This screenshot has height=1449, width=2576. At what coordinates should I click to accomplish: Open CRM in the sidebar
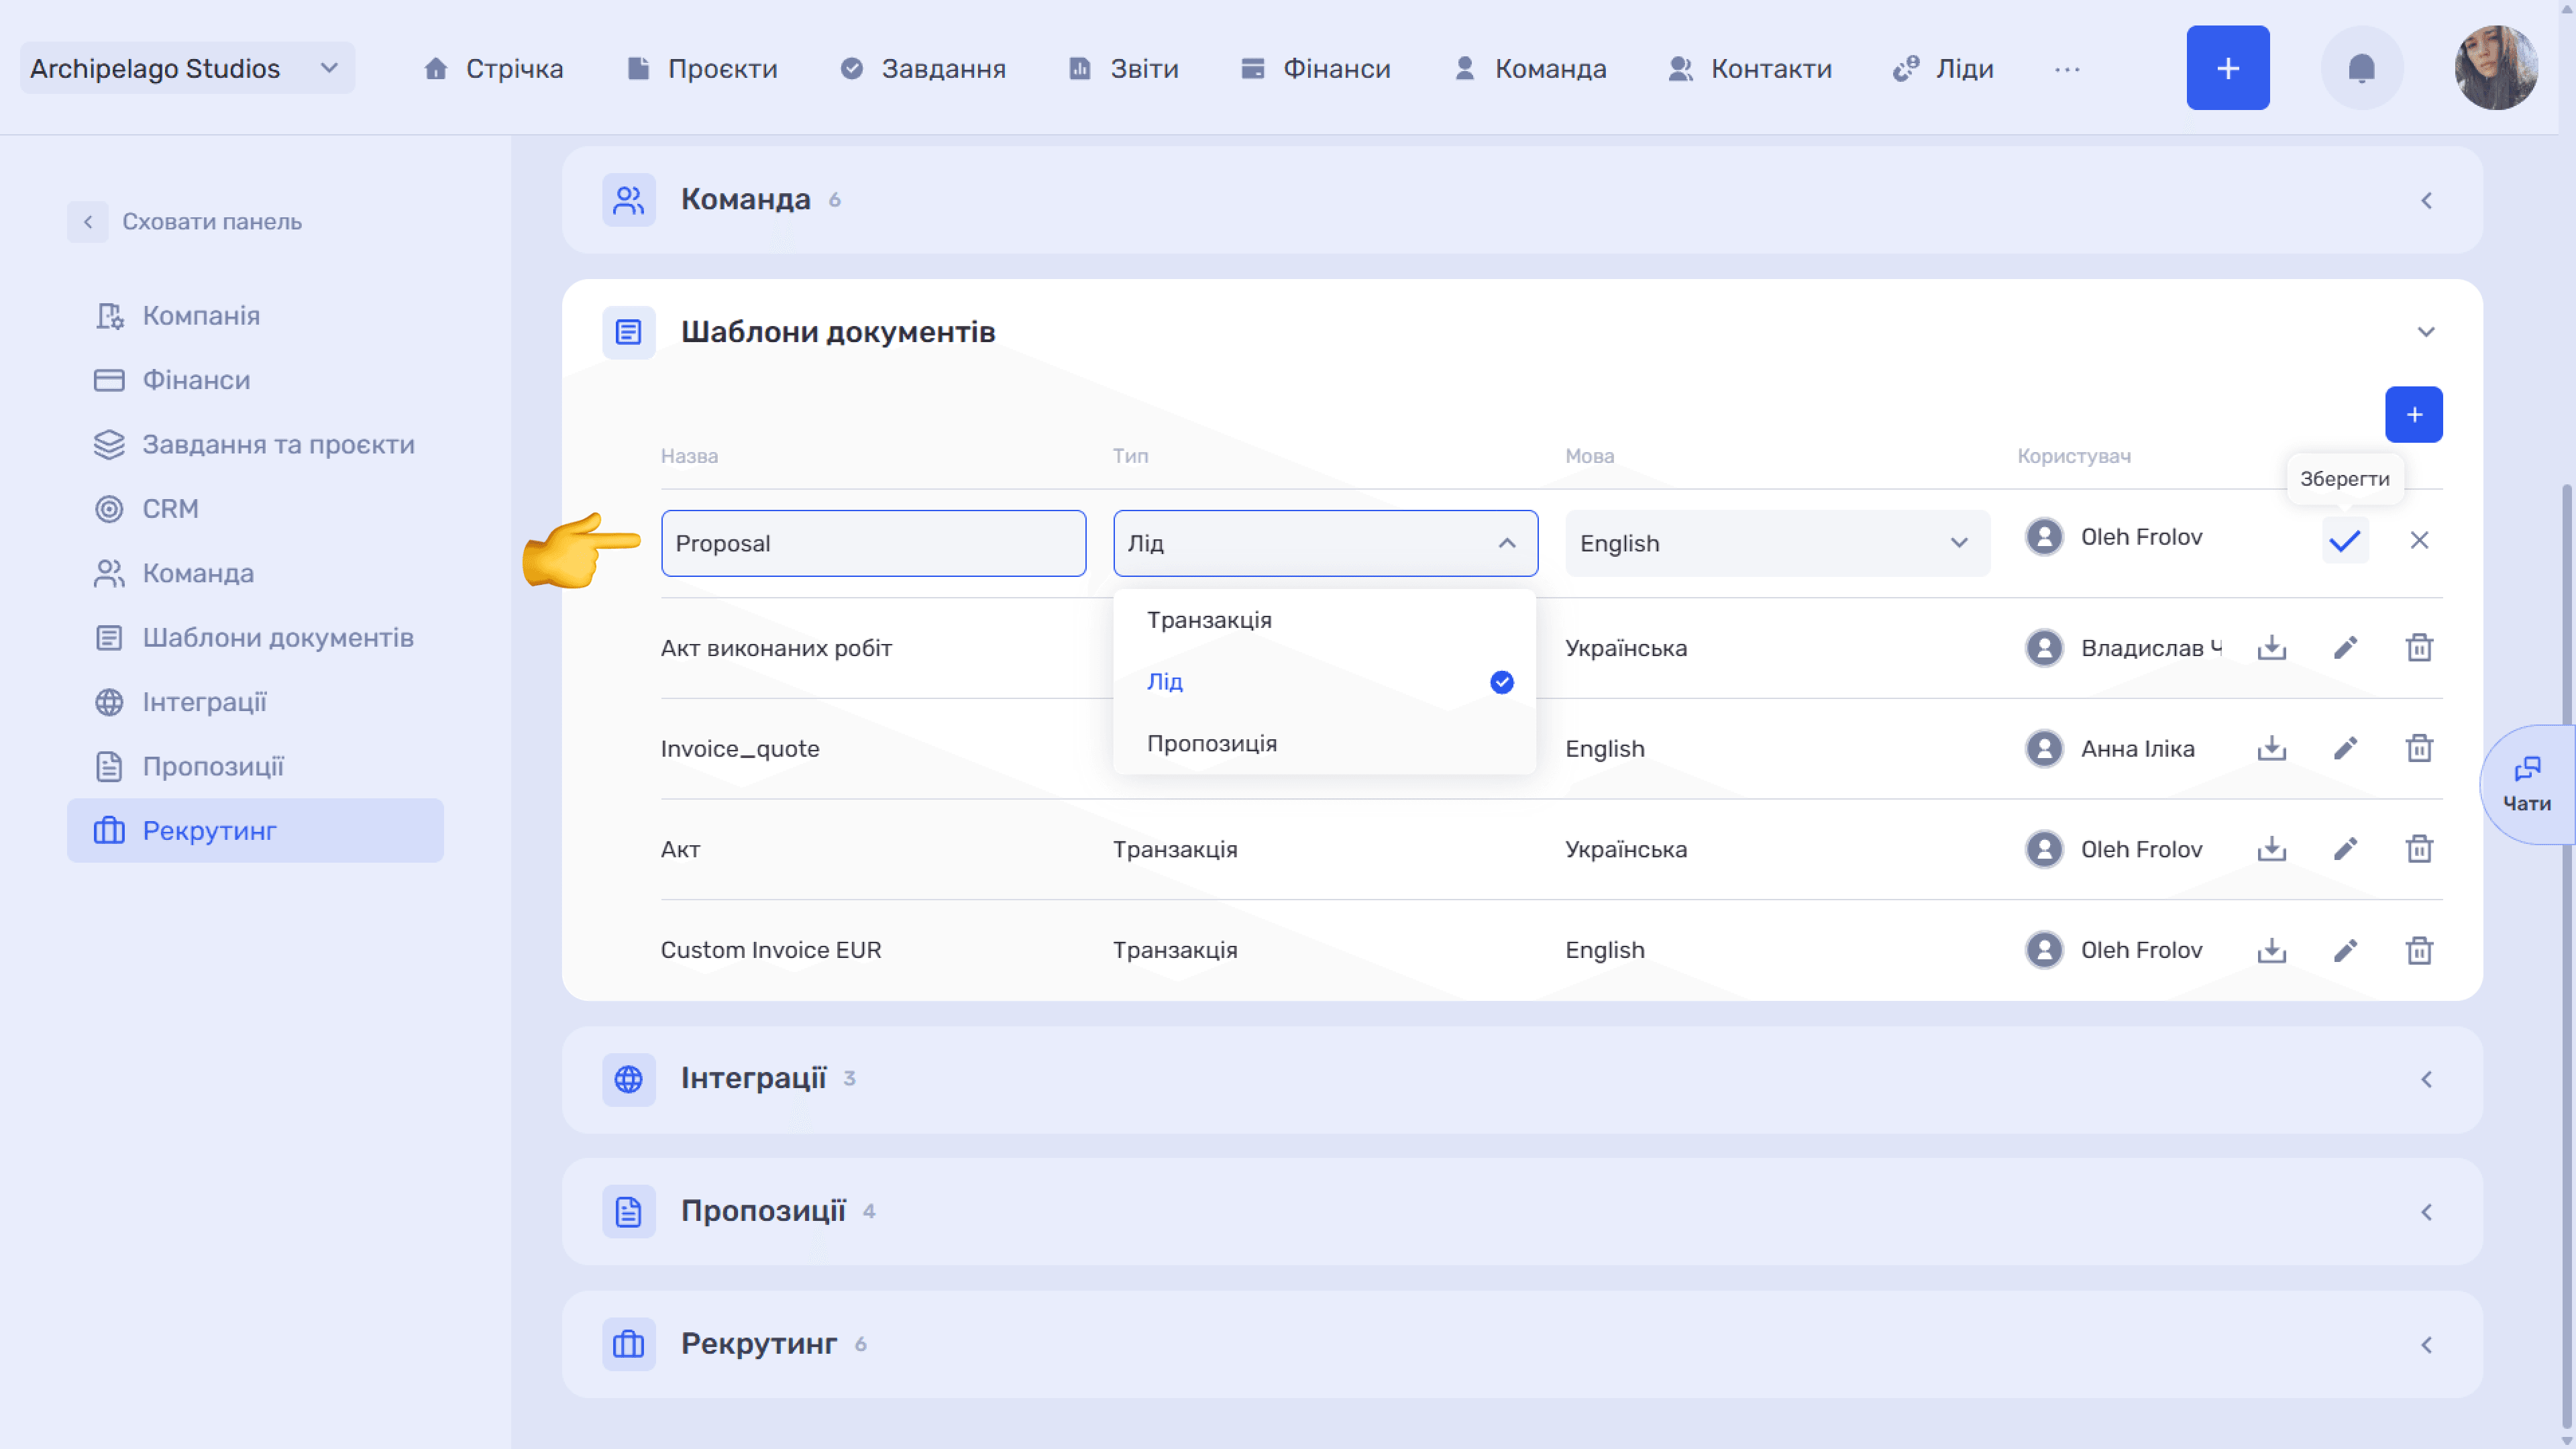[x=255, y=509]
